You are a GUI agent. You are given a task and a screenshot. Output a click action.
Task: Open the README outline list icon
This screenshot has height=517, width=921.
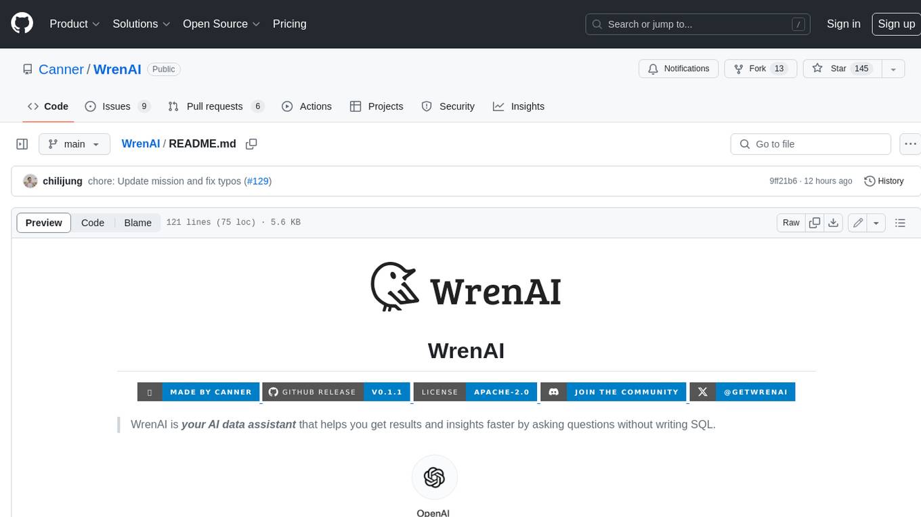point(900,223)
